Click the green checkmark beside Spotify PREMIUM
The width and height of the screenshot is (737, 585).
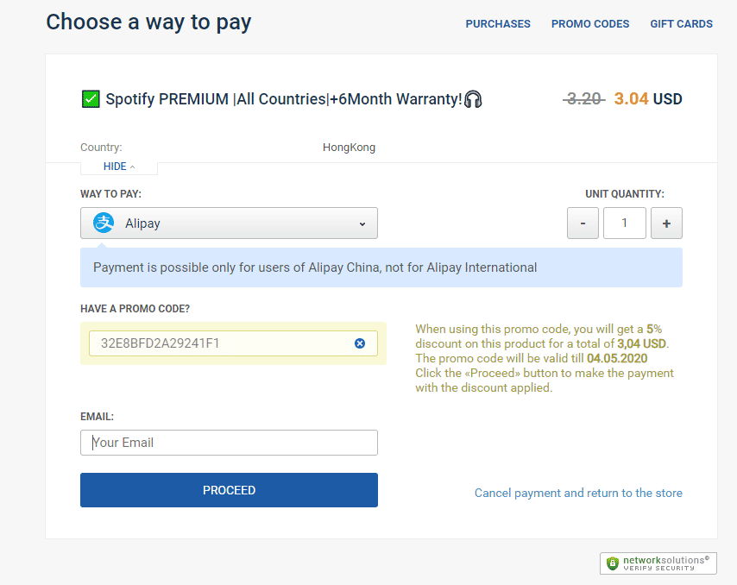(x=91, y=99)
